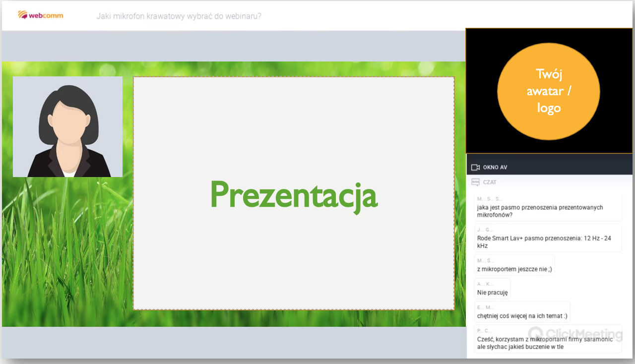Click the chat bubble icon beside CZAT
635x364 pixels.
point(475,182)
